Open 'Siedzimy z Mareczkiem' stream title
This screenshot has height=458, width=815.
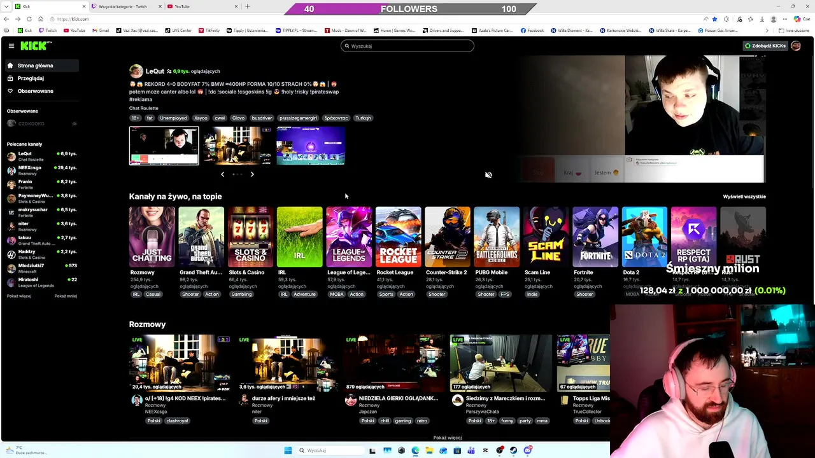tap(506, 398)
